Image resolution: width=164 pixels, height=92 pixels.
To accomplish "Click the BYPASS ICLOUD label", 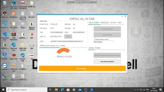I will pyautogui.click(x=64, y=57).
